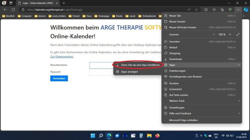Open Downloads from the menu
This screenshot has height=140, width=250.
click(x=202, y=59)
